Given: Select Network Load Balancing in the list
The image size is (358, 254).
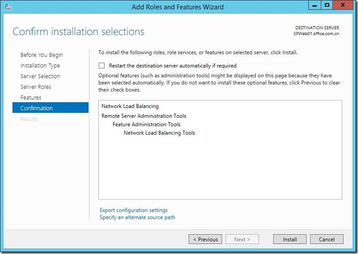Looking at the screenshot, I should 130,106.
